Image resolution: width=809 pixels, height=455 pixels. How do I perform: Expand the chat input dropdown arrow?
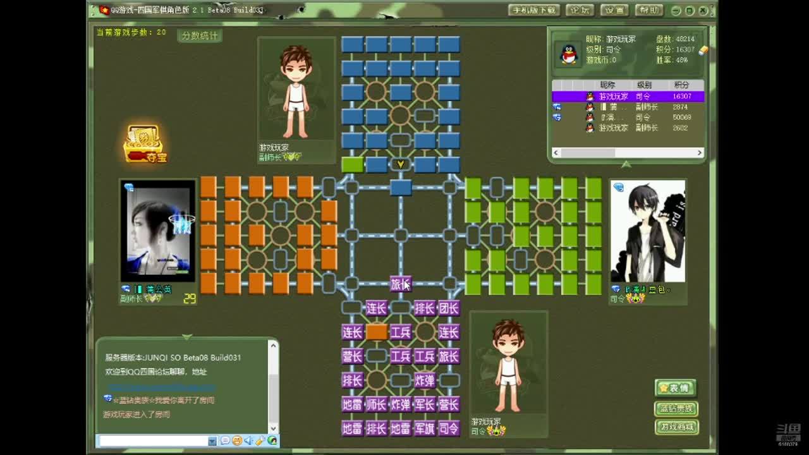212,440
